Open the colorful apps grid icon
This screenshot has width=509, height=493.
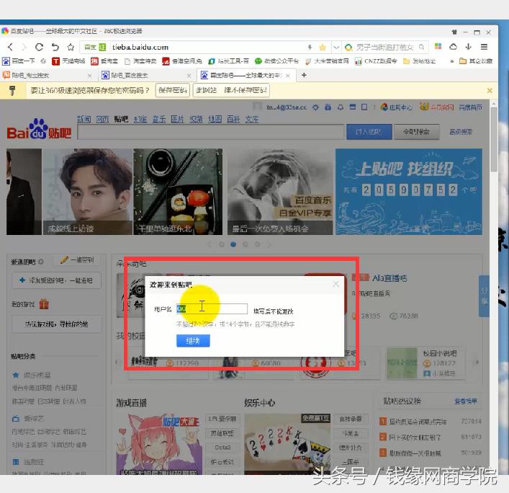438,46
